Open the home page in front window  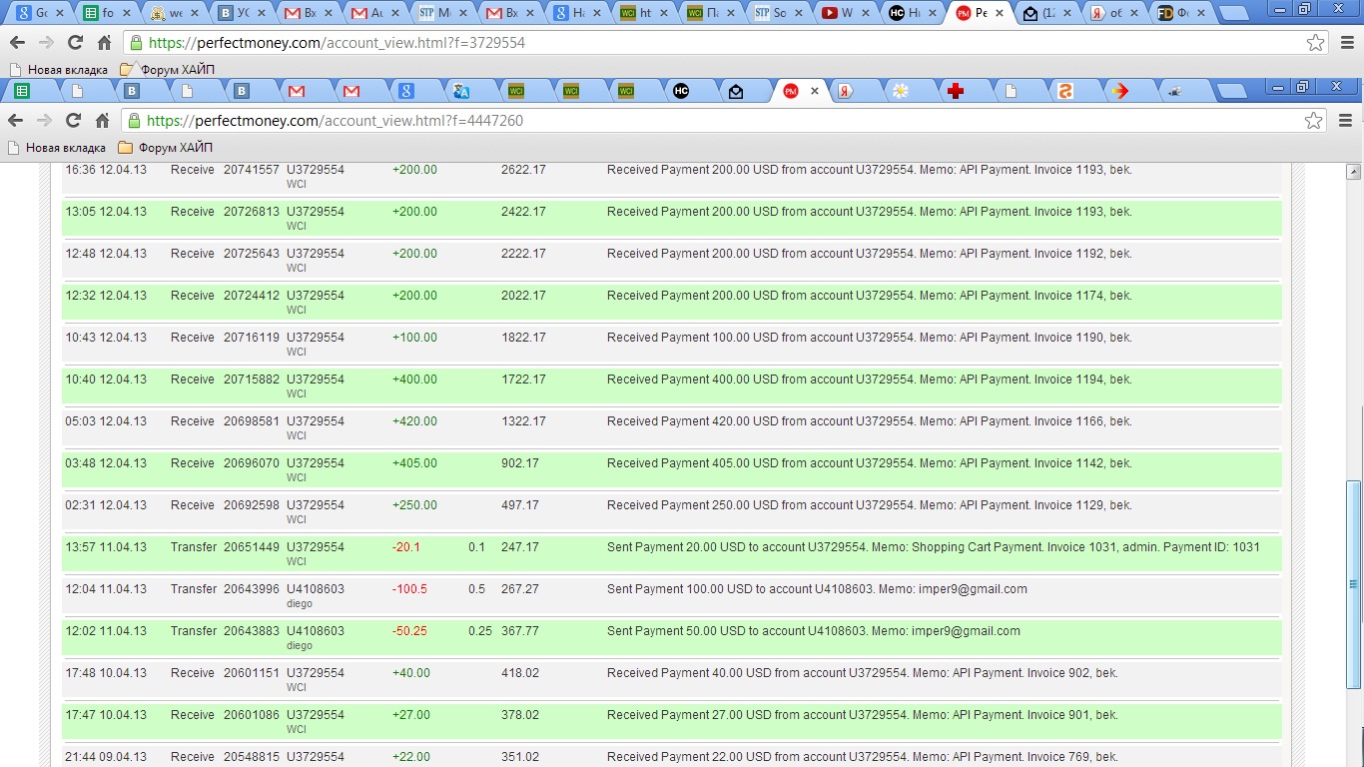pos(102,121)
